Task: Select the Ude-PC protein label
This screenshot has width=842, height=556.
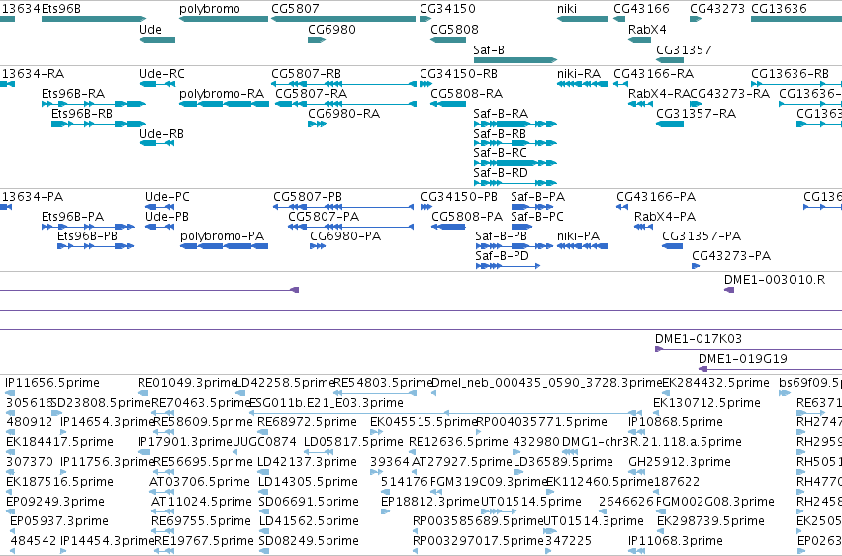Action: point(167,197)
